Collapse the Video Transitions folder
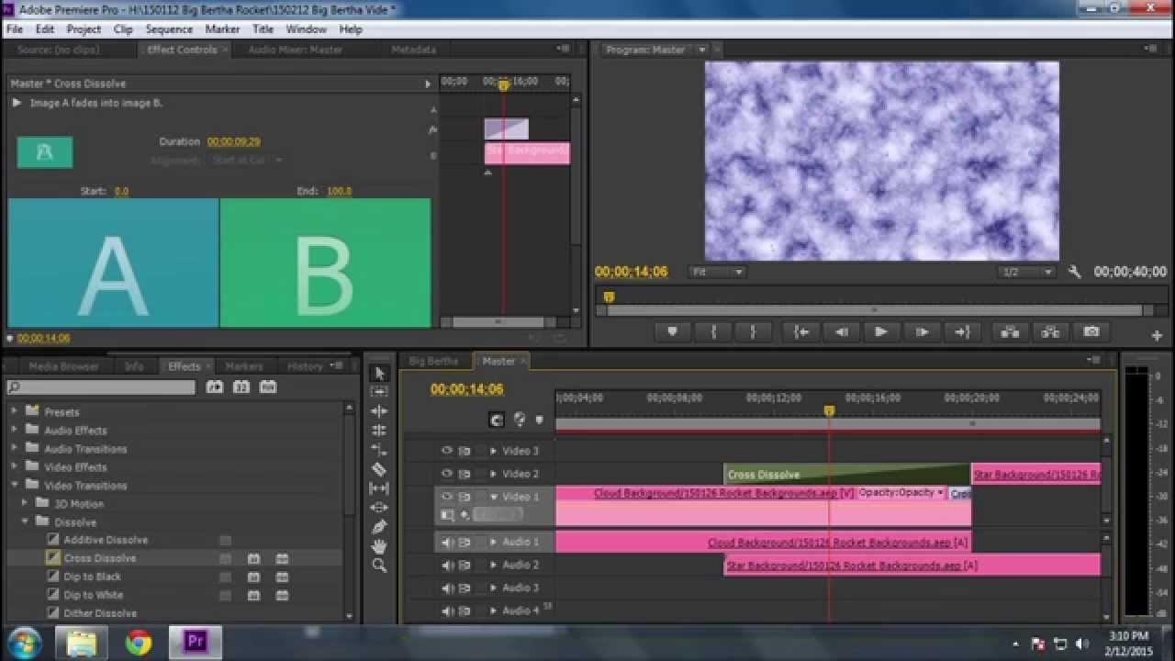Screen dimensions: 1175x661 point(14,485)
